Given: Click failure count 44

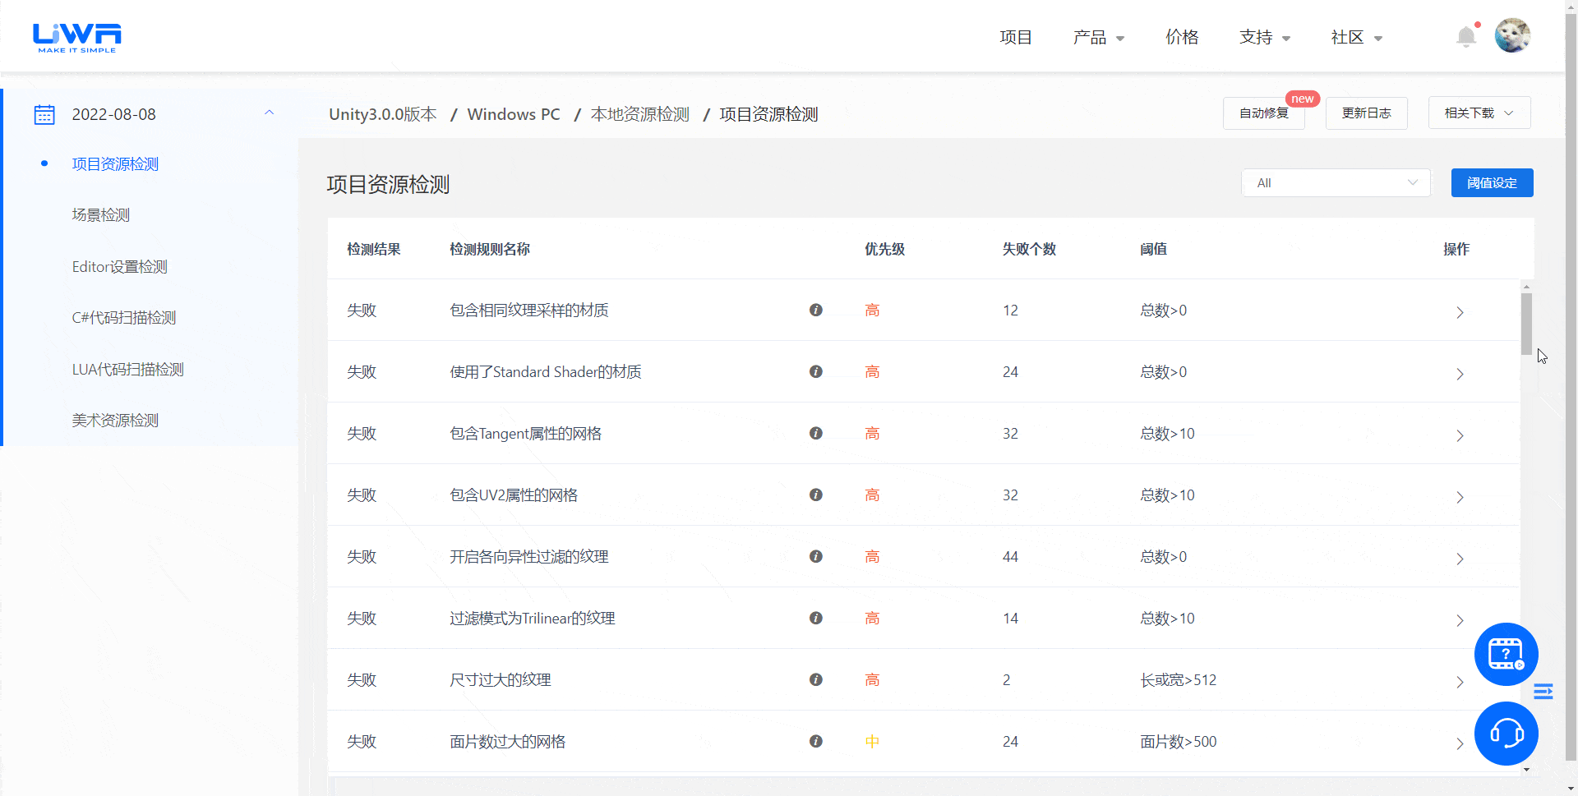Looking at the screenshot, I should [1010, 556].
